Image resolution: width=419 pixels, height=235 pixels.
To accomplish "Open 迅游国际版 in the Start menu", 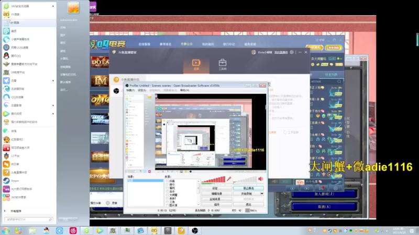I will [x=29, y=89].
